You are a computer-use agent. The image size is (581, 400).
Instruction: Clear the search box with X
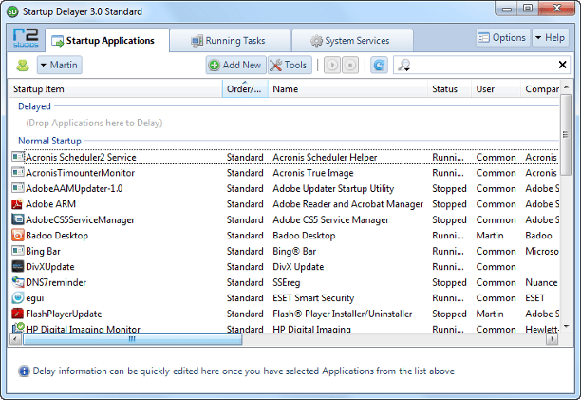562,65
